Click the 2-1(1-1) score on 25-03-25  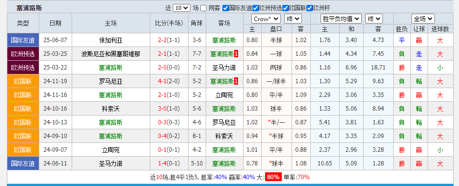[168, 54]
